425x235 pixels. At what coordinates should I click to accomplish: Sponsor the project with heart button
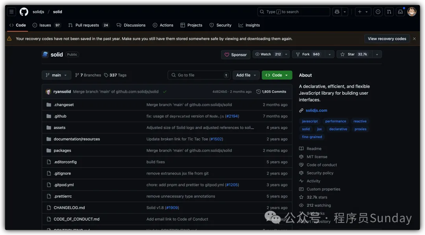pos(235,55)
